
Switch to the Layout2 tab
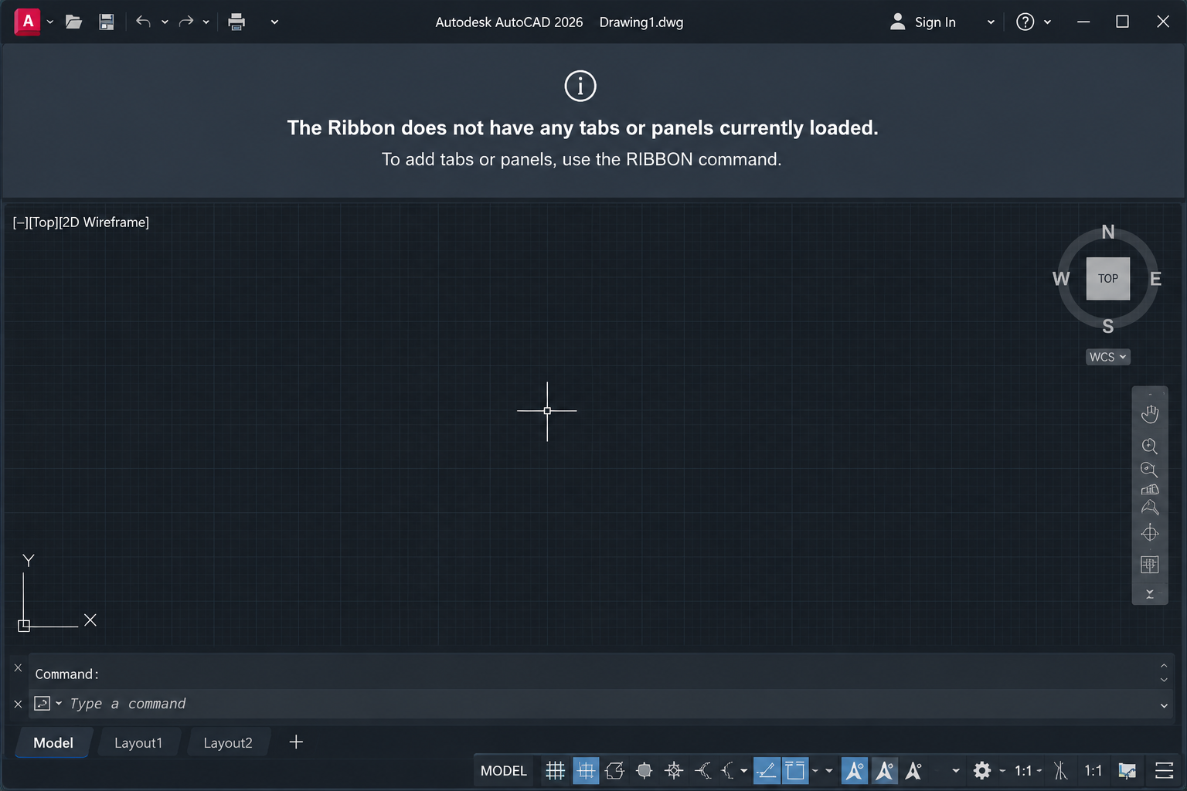pyautogui.click(x=228, y=742)
